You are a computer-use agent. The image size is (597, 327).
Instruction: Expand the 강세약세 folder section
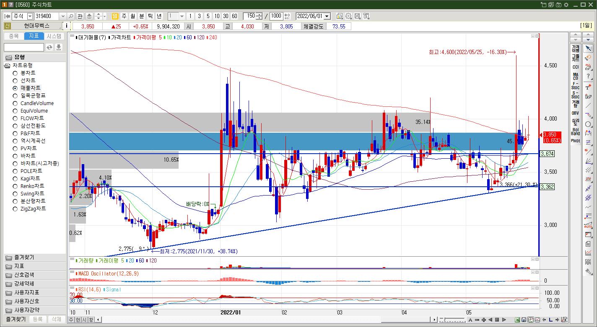click(34, 284)
